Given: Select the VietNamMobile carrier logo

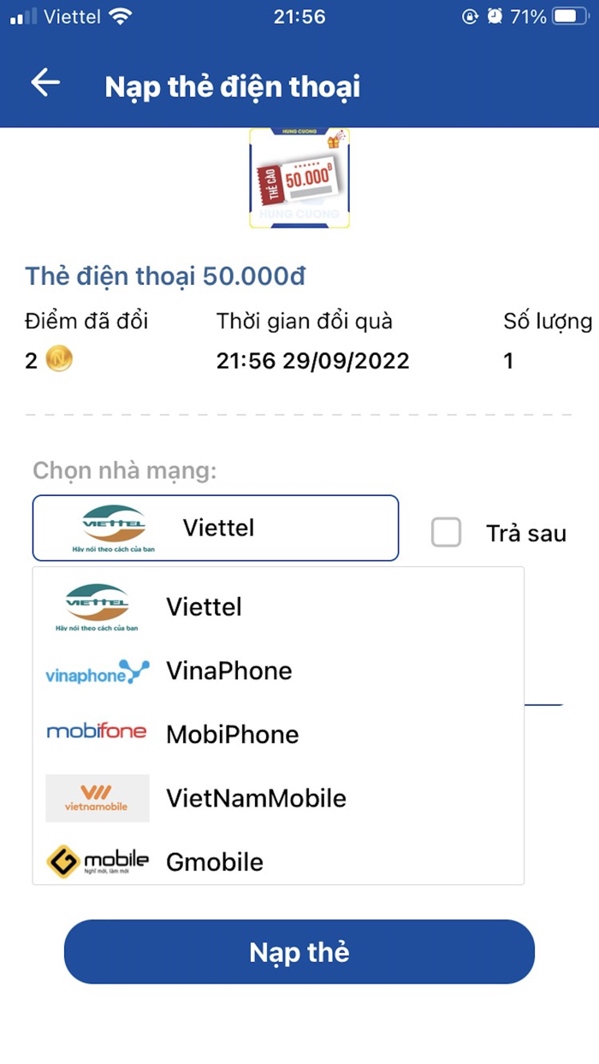Looking at the screenshot, I should pos(97,797).
